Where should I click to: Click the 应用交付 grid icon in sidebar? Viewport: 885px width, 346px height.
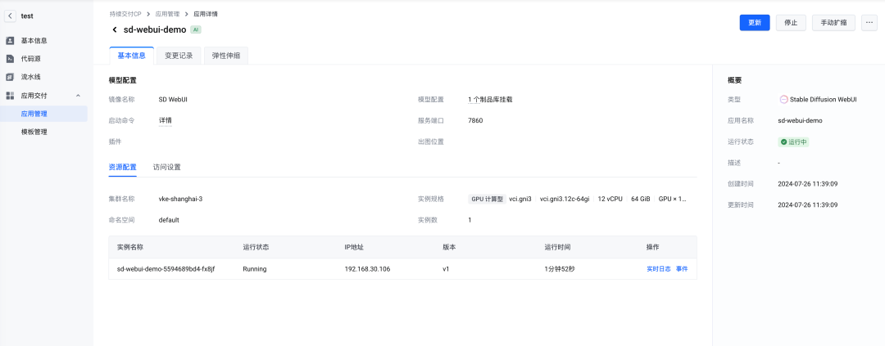point(10,96)
